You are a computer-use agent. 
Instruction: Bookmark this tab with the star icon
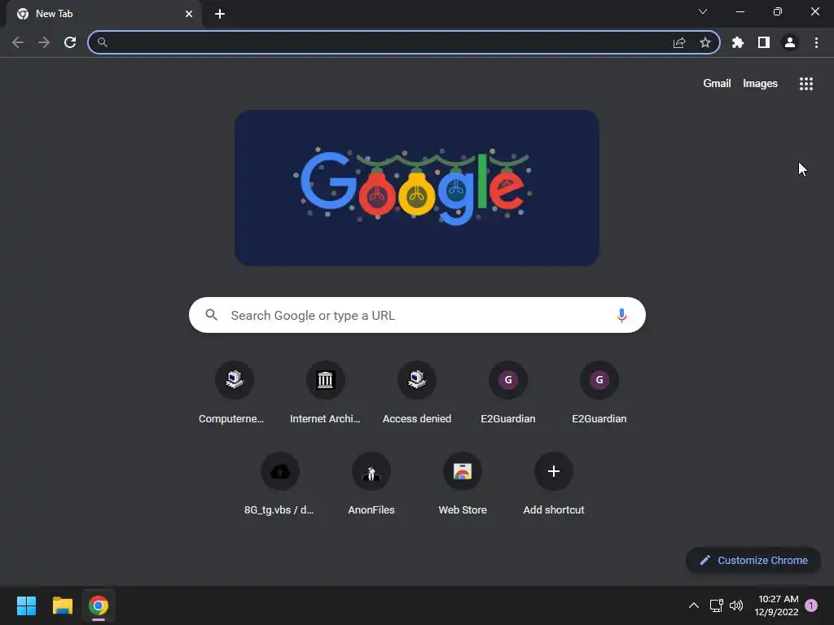705,42
